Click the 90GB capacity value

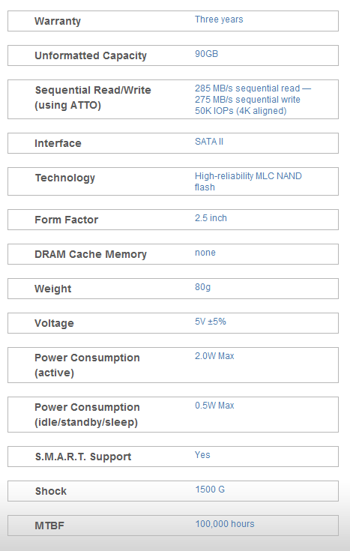point(206,54)
